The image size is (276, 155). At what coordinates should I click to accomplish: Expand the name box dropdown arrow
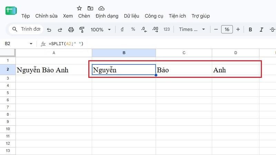[x=31, y=44]
